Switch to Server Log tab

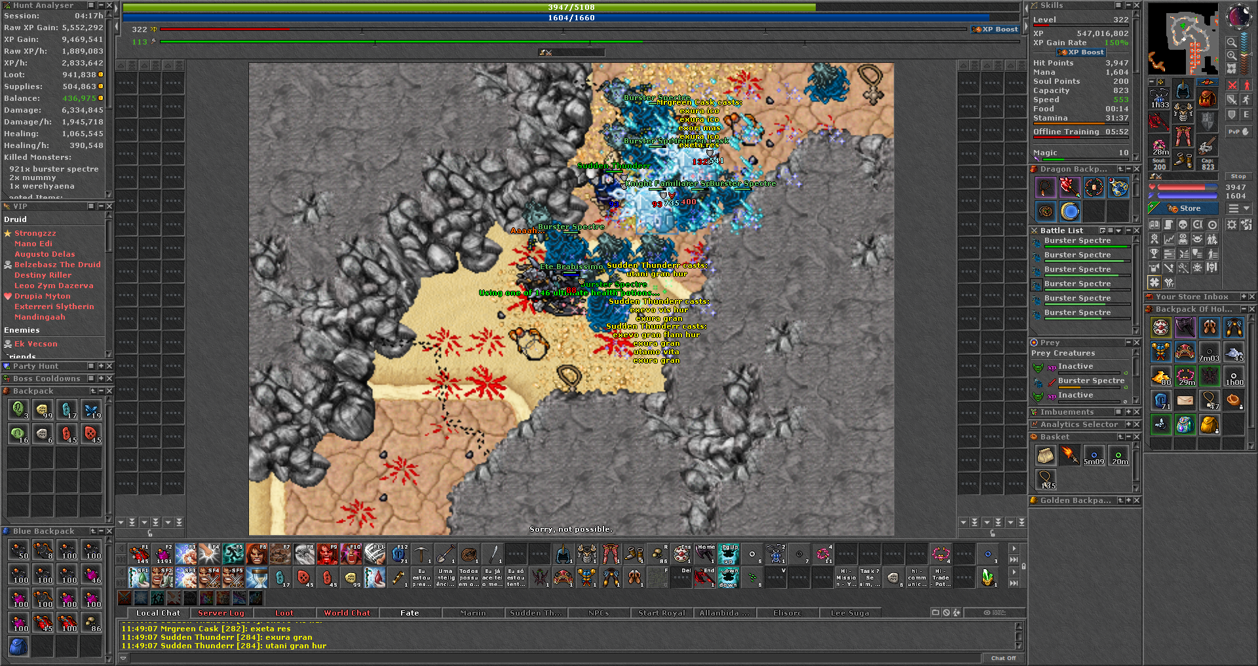coord(221,613)
